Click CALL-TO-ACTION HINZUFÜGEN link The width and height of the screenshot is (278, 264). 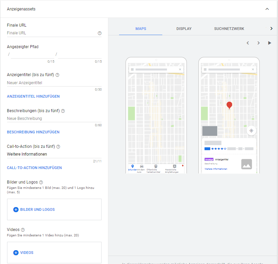tap(34, 168)
